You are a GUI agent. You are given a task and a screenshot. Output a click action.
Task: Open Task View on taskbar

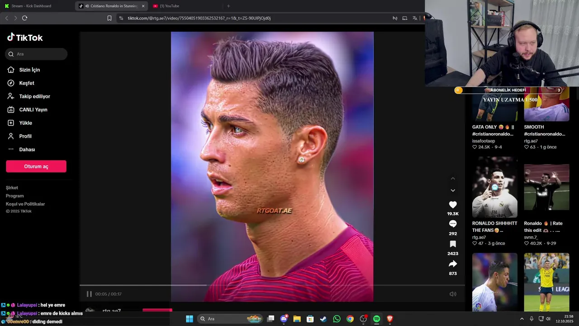coord(271,319)
